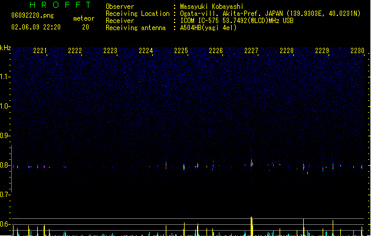The image size is (371, 236).
Task: Click the 2227 time axis marker
Action: [251, 51]
